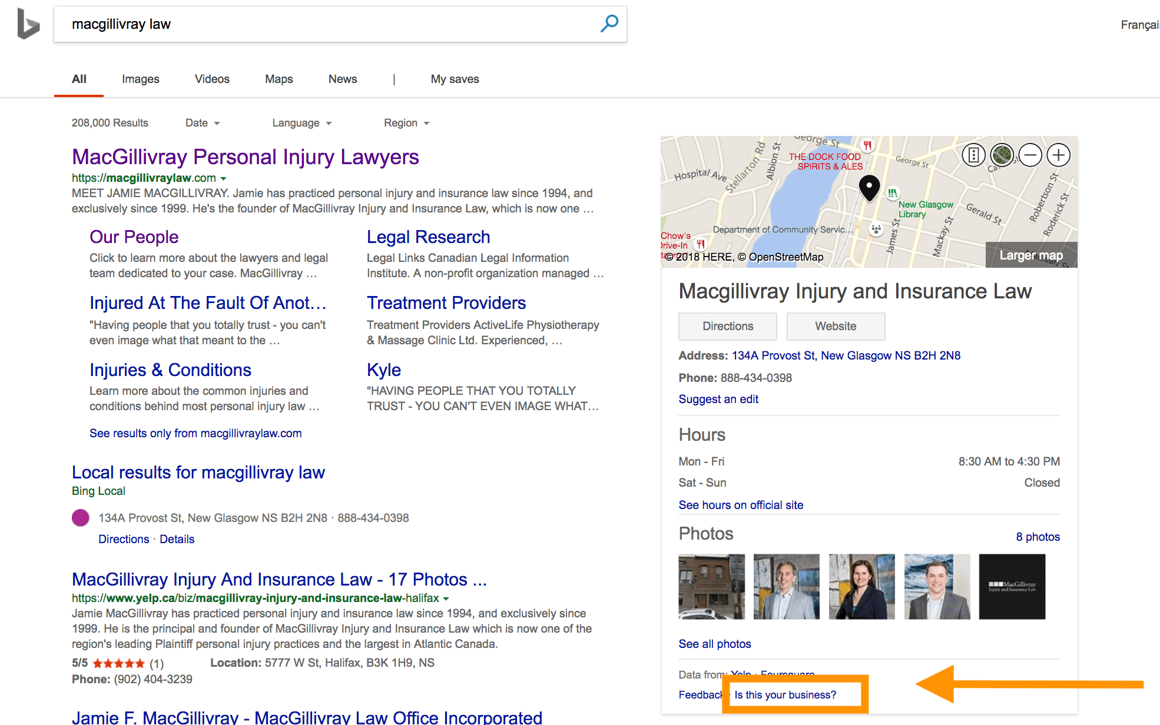Click the 134A Provost St address link
Viewport: 1160px width, 725px height.
click(846, 355)
